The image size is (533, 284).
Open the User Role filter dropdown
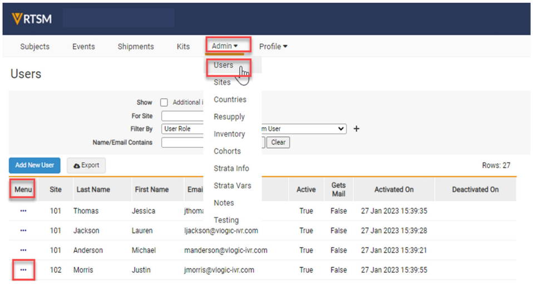coord(184,129)
